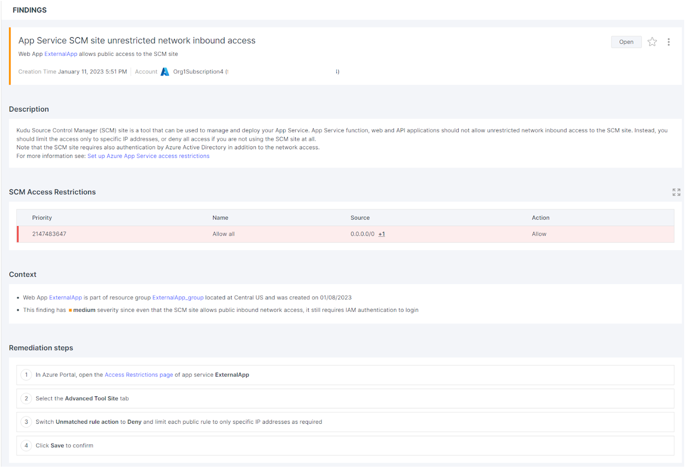Screen dimensions: 686x469
Task: Open ExternalApp link in Context section
Action: point(66,298)
